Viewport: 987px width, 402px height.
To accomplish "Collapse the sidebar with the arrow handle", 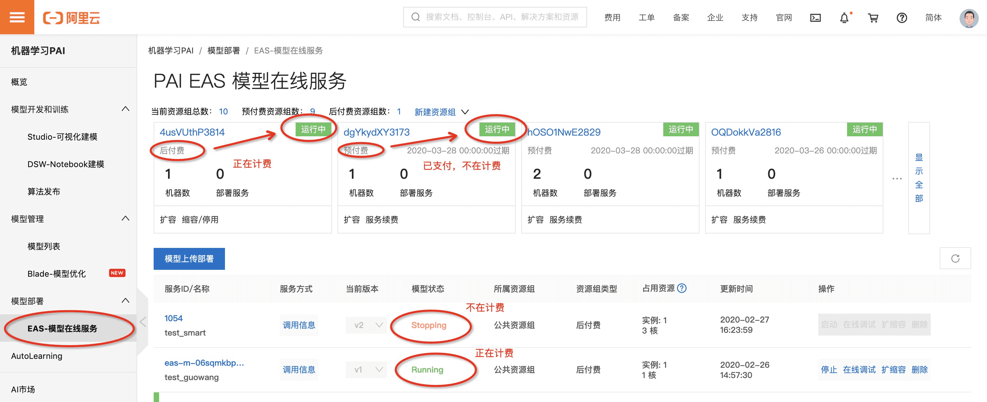I will (x=143, y=322).
